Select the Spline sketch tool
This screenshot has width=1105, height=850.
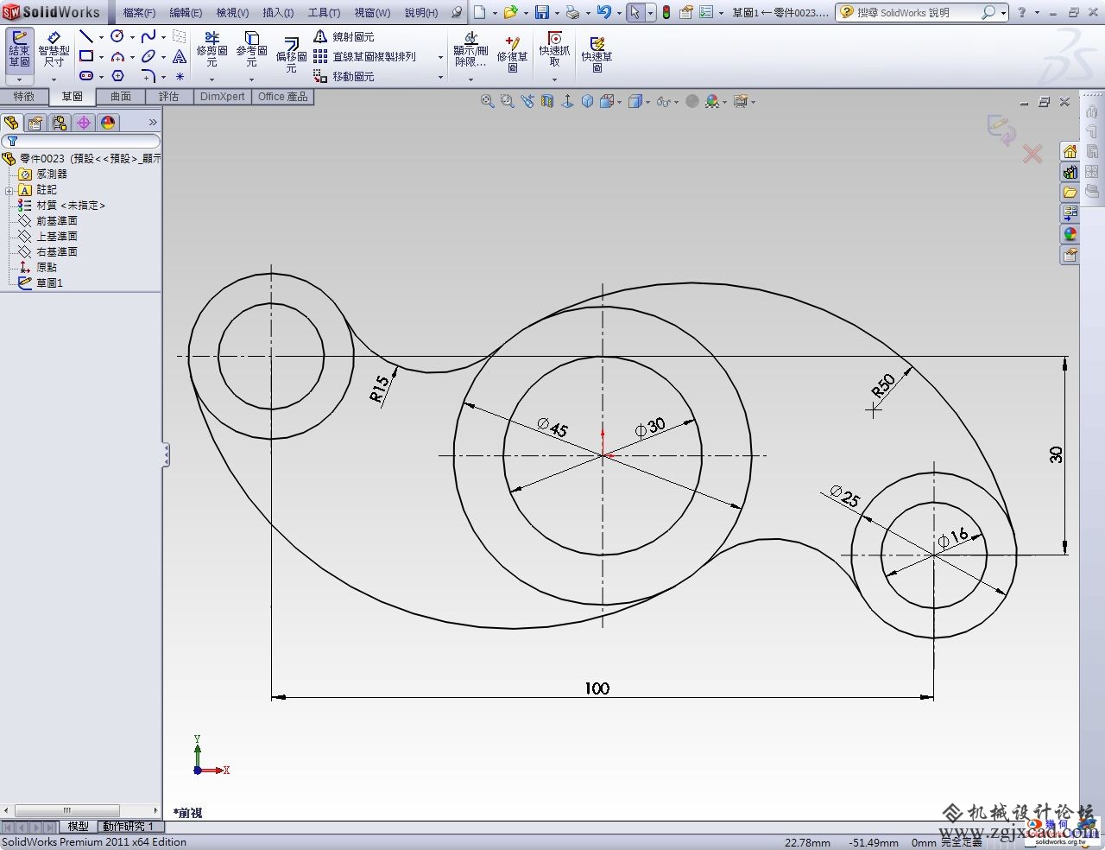pos(148,36)
